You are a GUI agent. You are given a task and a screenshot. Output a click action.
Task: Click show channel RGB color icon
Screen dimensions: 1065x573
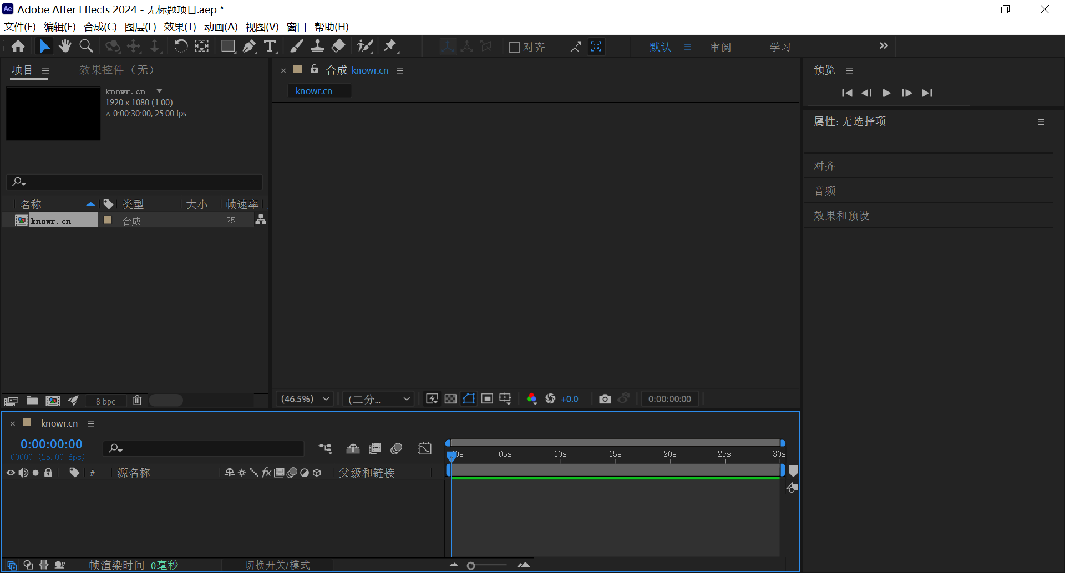531,399
